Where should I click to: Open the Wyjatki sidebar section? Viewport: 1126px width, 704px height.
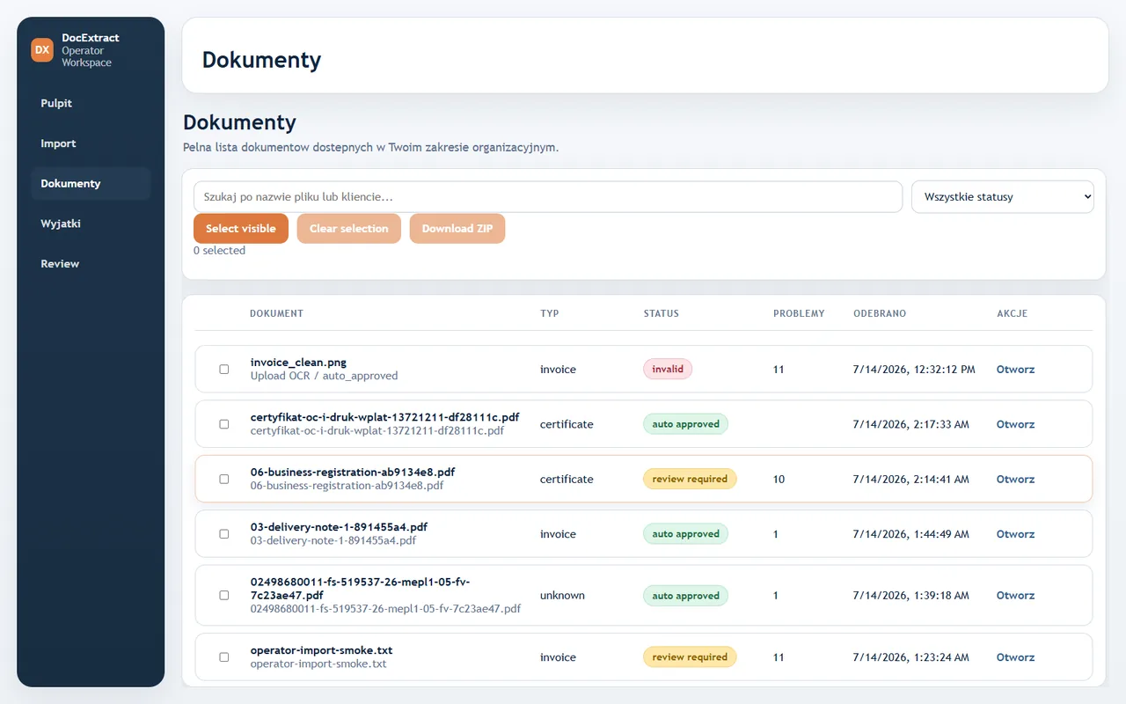[91, 224]
